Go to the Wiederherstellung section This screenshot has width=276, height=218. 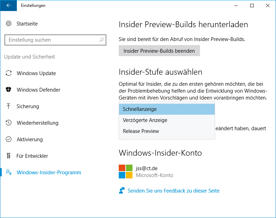pyautogui.click(x=38, y=123)
